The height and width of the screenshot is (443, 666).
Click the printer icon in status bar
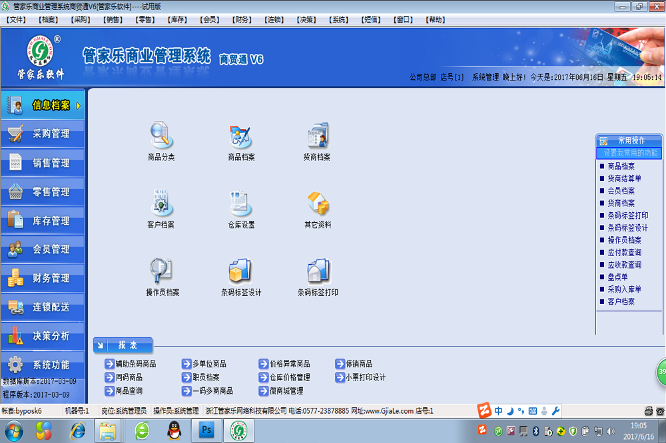coord(649,411)
